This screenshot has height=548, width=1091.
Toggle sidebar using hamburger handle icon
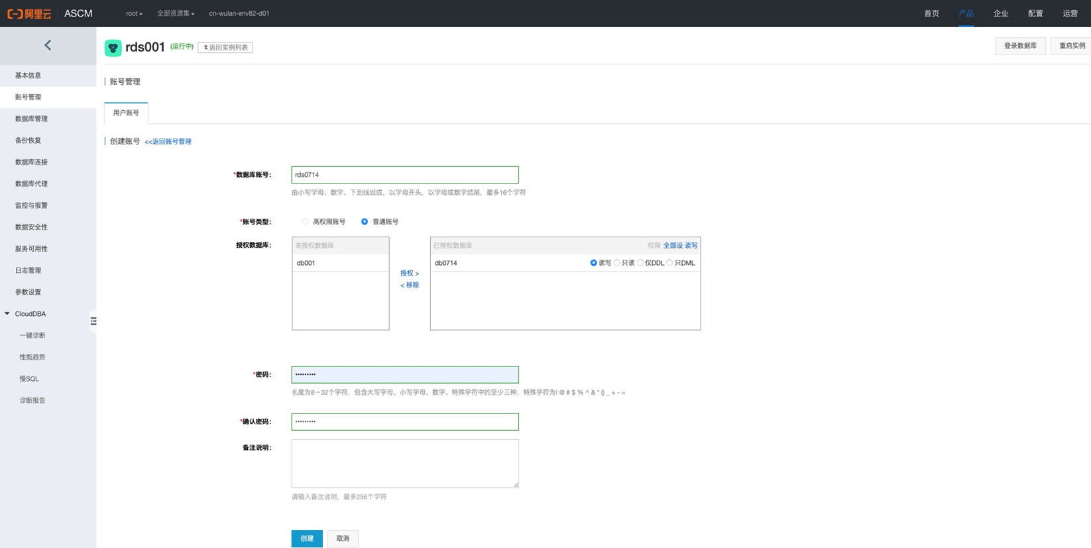(93, 321)
